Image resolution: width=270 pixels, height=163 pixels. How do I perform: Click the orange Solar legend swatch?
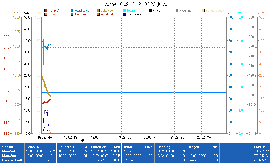tap(46, 14)
